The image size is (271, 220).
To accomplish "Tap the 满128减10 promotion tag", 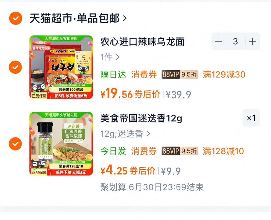I will click(x=223, y=151).
